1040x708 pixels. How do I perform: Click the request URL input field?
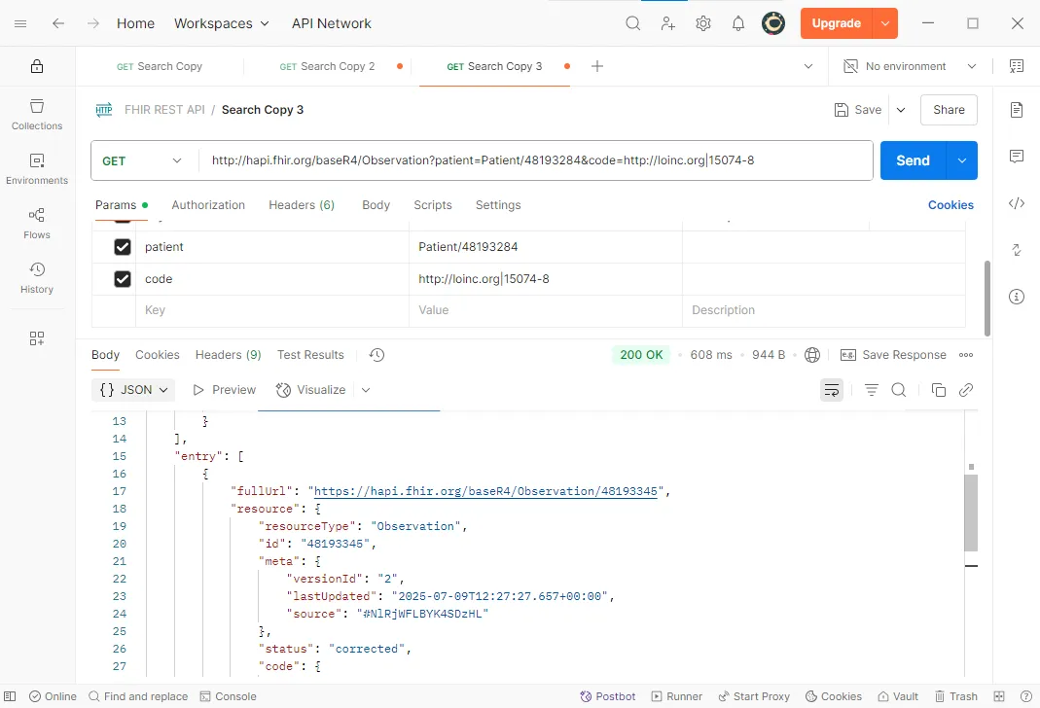click(536, 160)
